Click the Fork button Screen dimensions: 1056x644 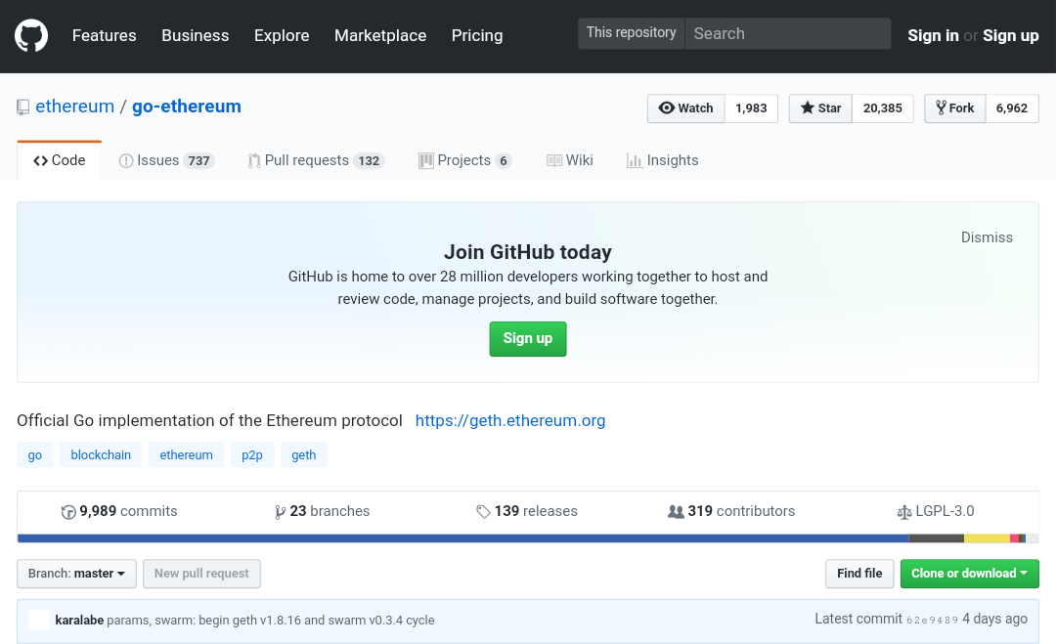click(955, 108)
